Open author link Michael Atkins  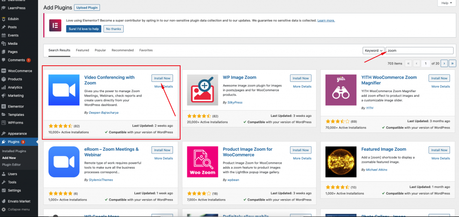pos(377,170)
